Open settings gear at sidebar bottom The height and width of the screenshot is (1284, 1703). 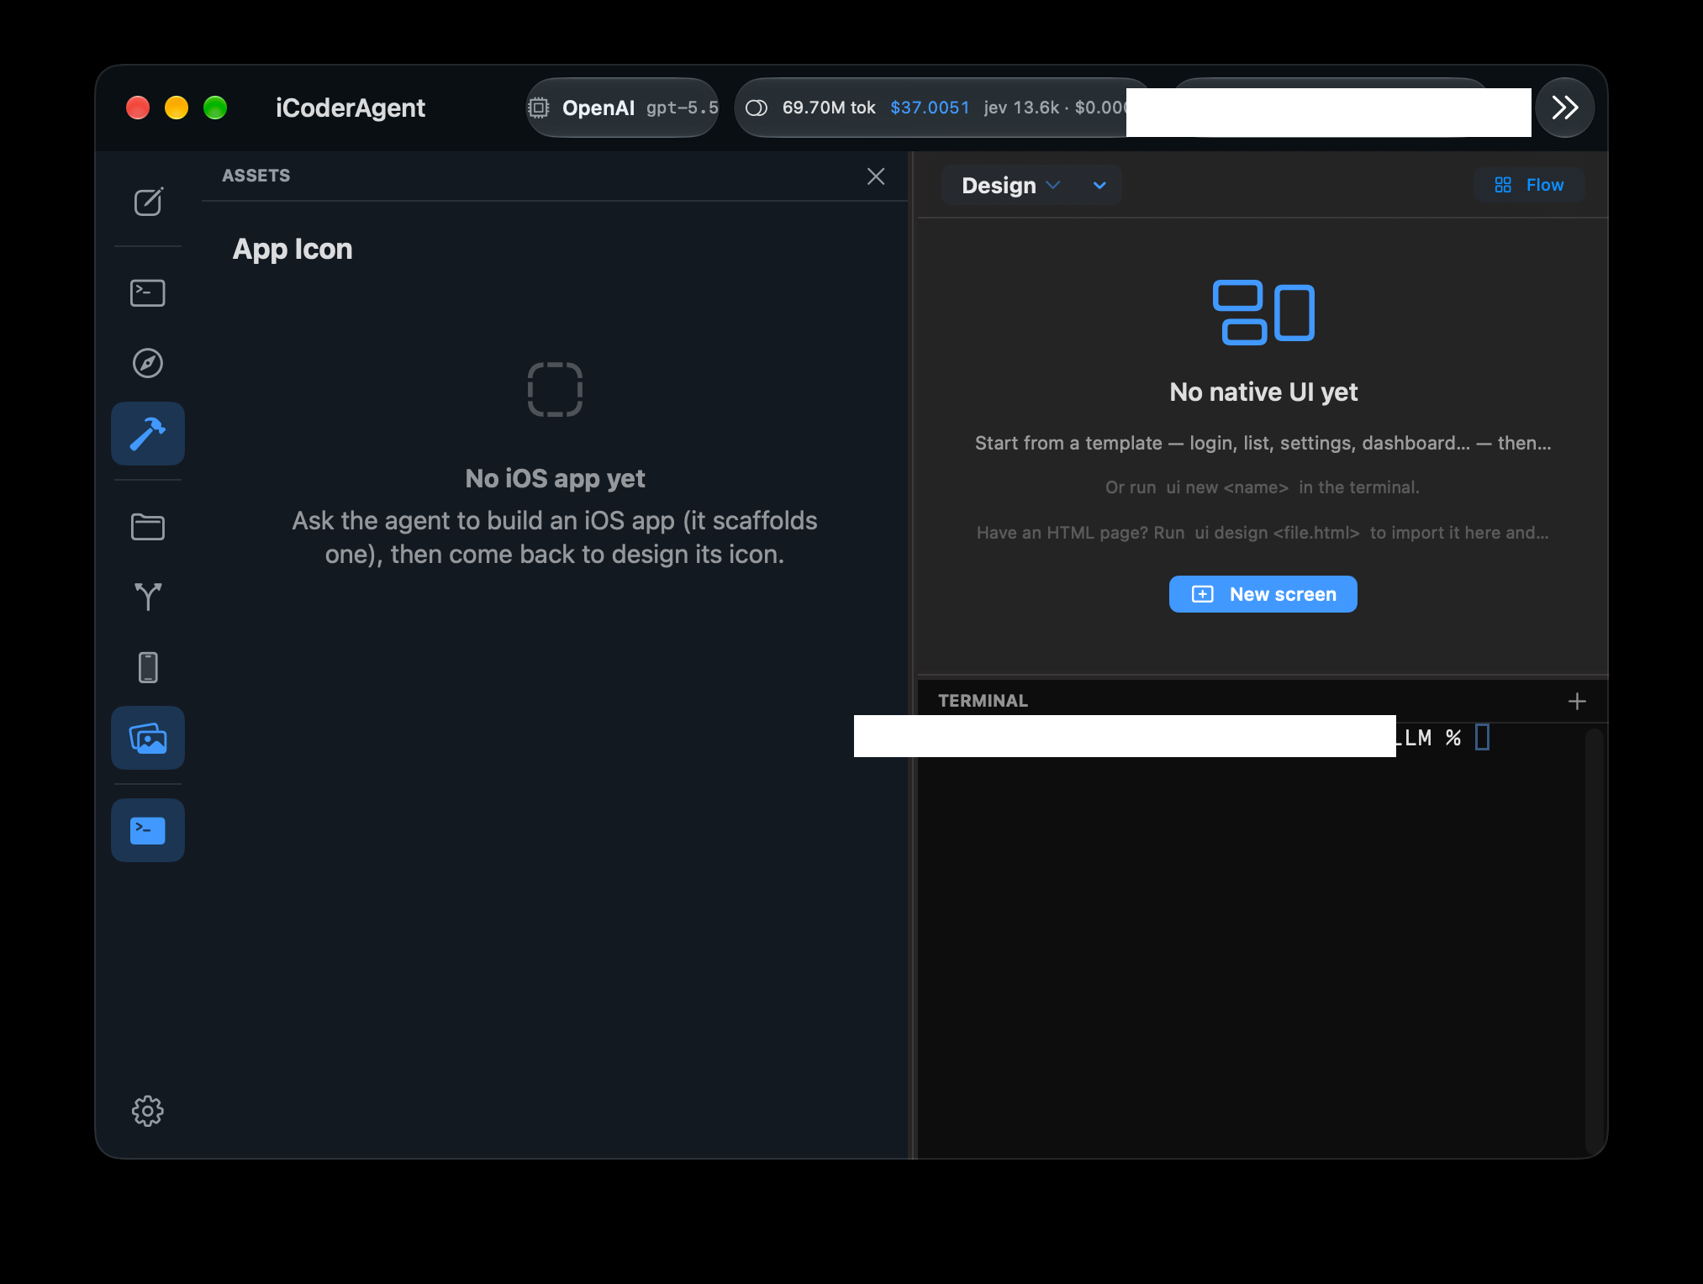coord(148,1111)
